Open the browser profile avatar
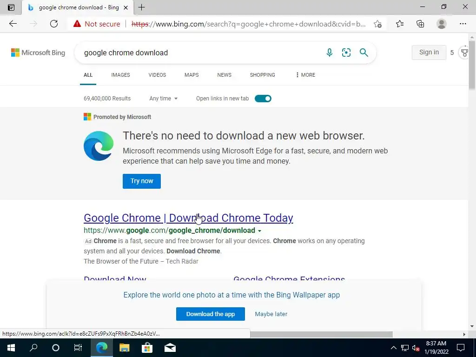 442,24
